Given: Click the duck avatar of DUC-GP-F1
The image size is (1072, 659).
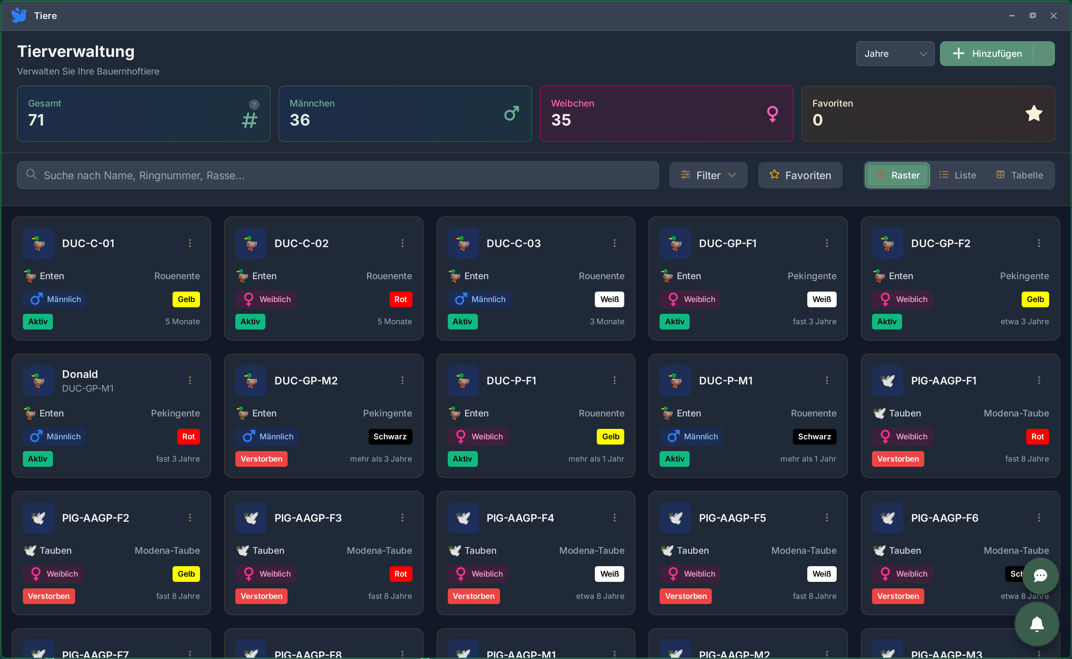Looking at the screenshot, I should coord(675,243).
